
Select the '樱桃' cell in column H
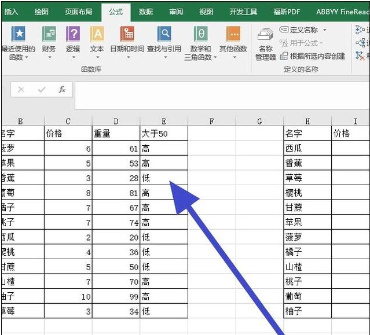tap(307, 193)
